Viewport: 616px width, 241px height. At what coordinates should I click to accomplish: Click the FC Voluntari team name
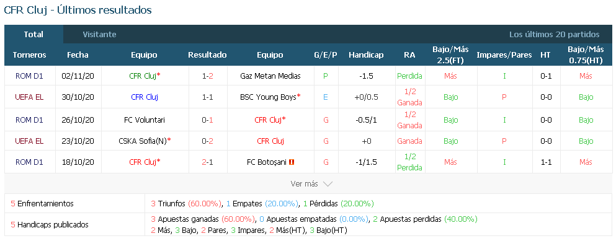pos(144,120)
